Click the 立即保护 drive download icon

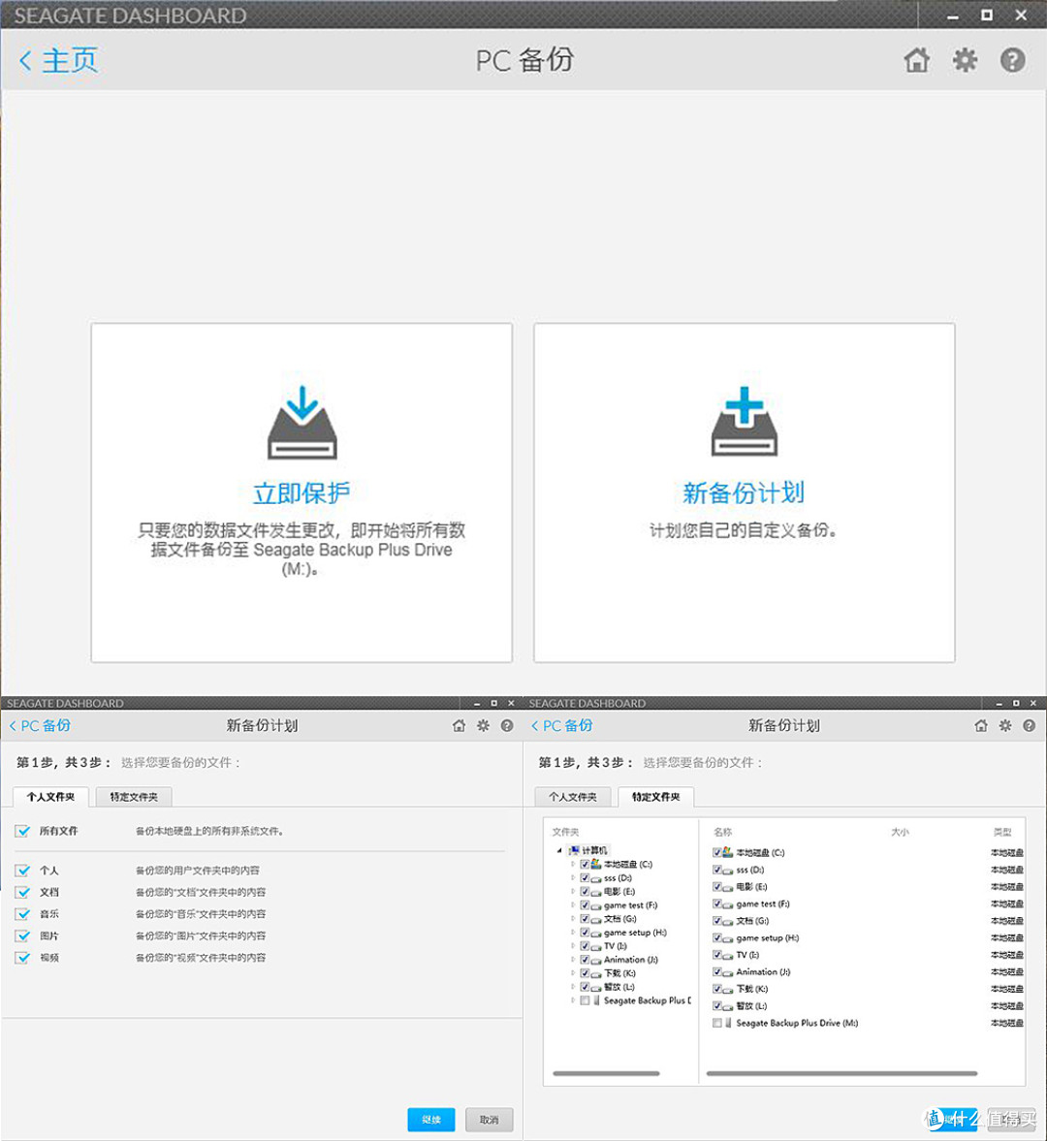(301, 423)
